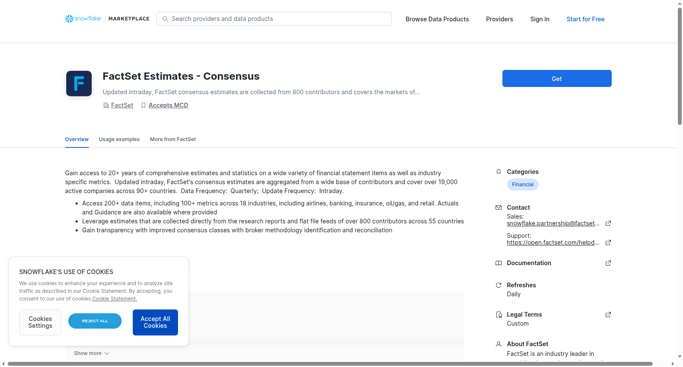
Task: Open the More from FactSet tab
Action: (173, 139)
